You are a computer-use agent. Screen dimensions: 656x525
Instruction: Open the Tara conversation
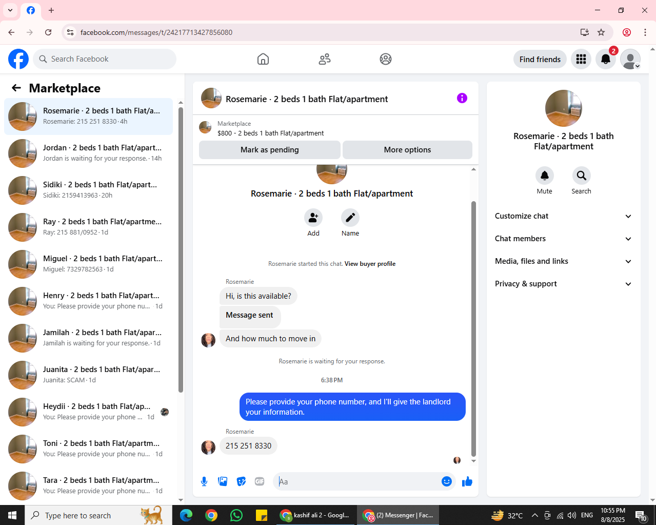point(89,486)
